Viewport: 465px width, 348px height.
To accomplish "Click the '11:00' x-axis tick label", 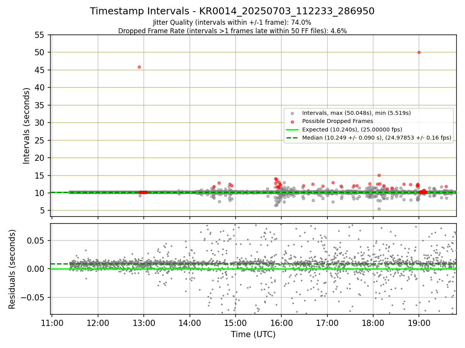I will 52,322.
